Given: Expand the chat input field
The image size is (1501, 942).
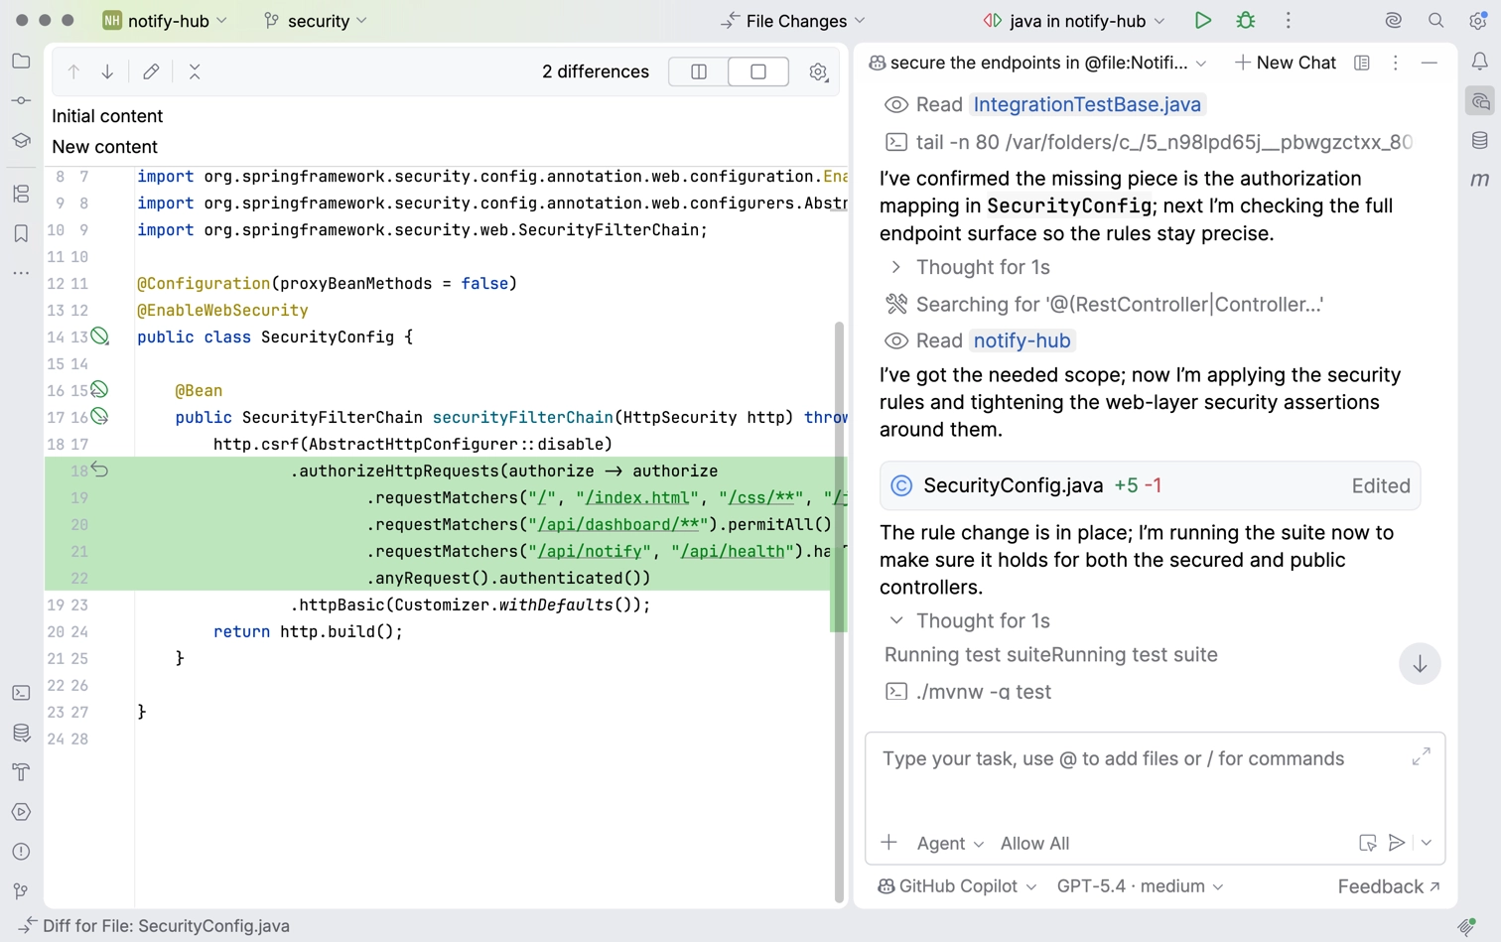Looking at the screenshot, I should click(x=1421, y=756).
